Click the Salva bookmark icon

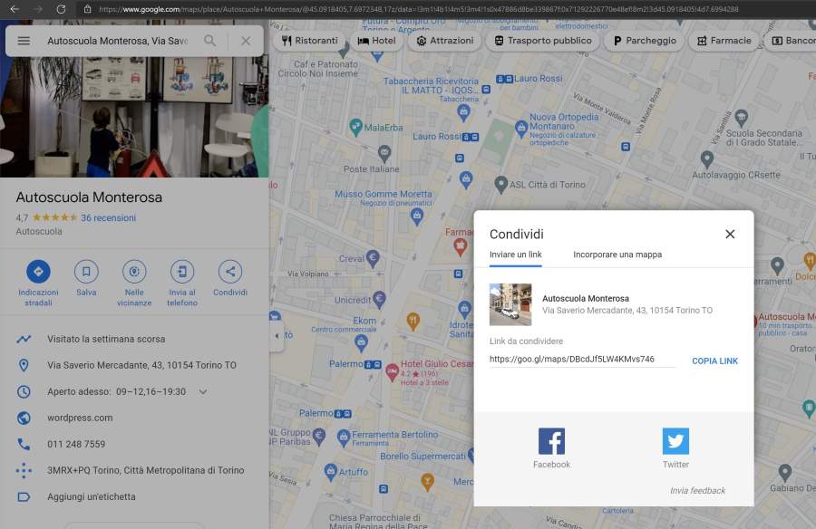[x=86, y=271]
